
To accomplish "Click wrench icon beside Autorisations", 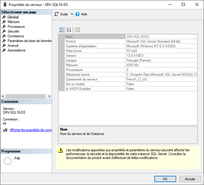I will [4, 50].
